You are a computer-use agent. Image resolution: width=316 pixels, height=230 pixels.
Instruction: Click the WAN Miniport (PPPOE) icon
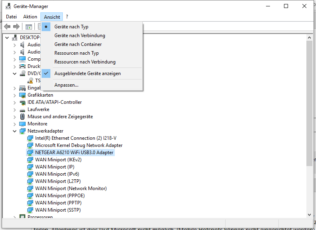point(30,196)
